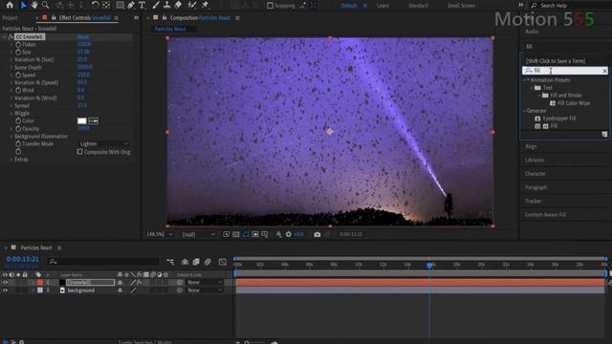This screenshot has height=344, width=612.
Task: Open the resolution Half dropdown
Action: coord(199,234)
